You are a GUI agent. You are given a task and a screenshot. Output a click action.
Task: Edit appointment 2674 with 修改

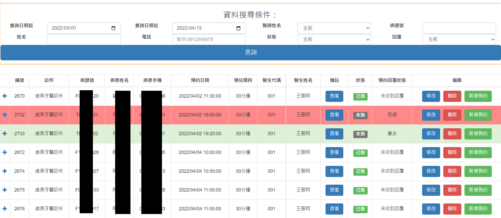pyautogui.click(x=431, y=171)
